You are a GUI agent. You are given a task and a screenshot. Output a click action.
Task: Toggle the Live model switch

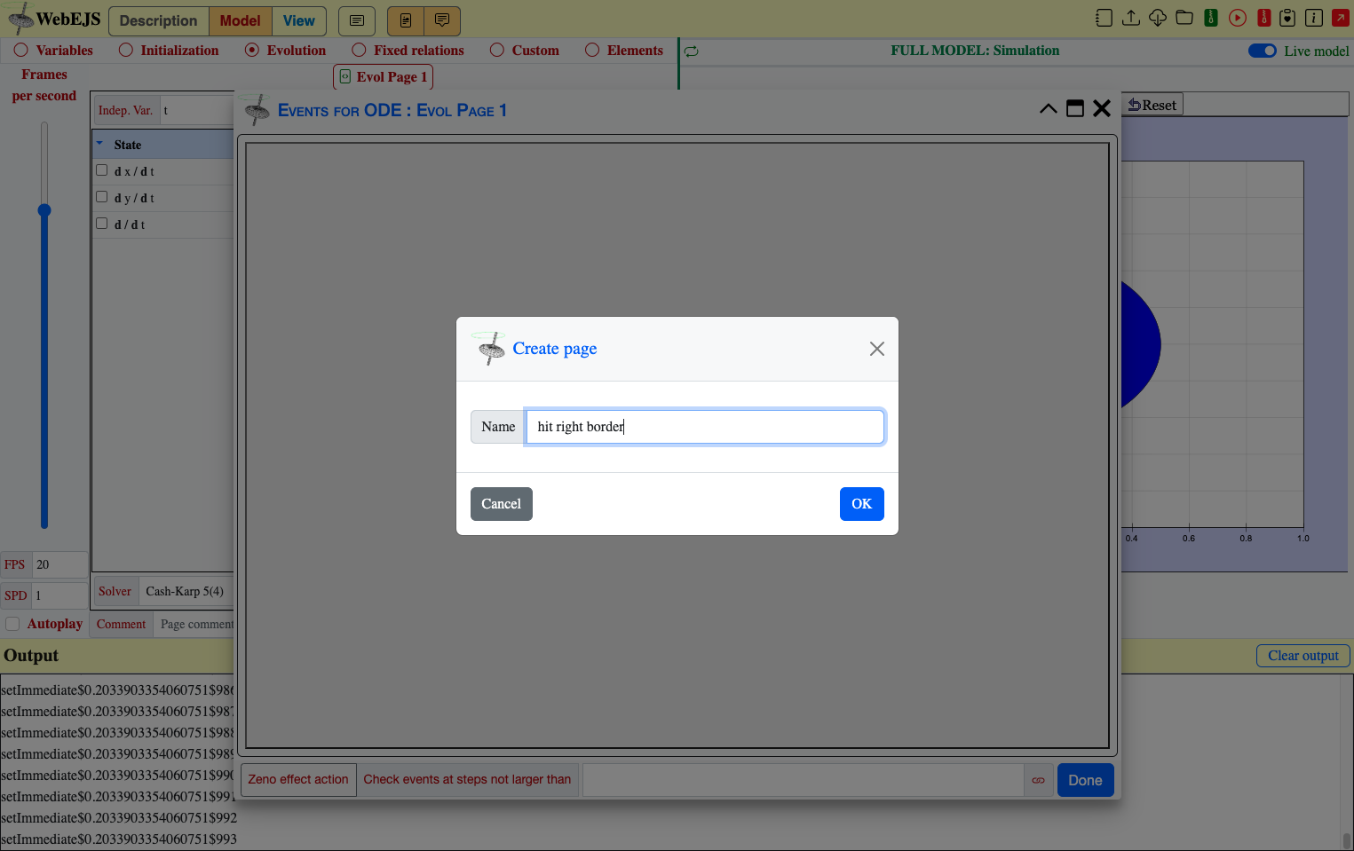click(x=1263, y=51)
